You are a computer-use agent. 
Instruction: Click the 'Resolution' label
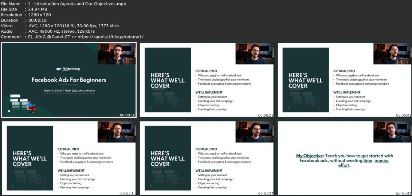point(11,15)
